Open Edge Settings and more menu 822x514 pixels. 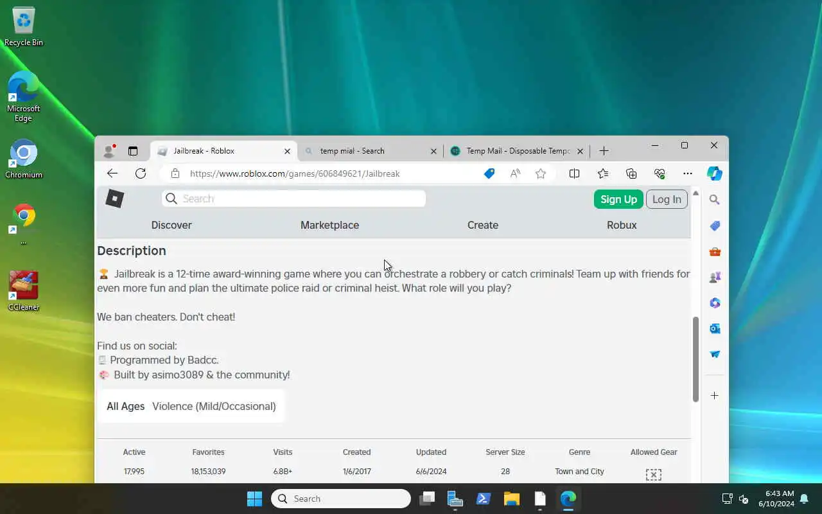[x=688, y=173]
